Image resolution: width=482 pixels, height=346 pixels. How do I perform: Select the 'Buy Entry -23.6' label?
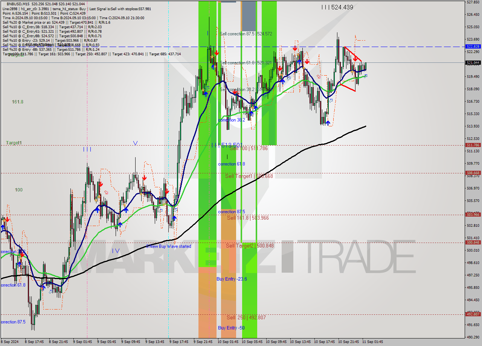(232, 279)
